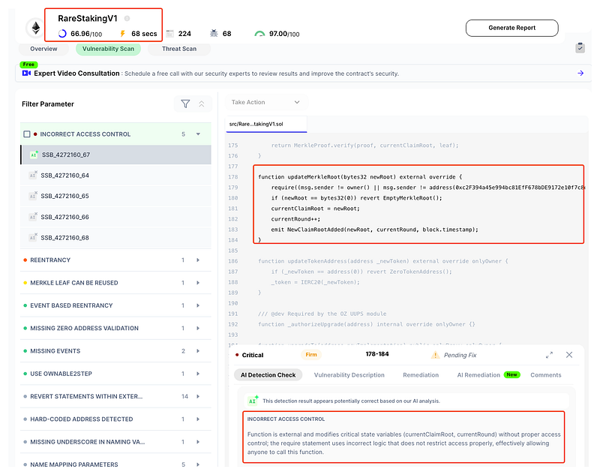The image size is (600, 475).
Task: Switch to the Threat Scan tab
Action: (x=179, y=49)
